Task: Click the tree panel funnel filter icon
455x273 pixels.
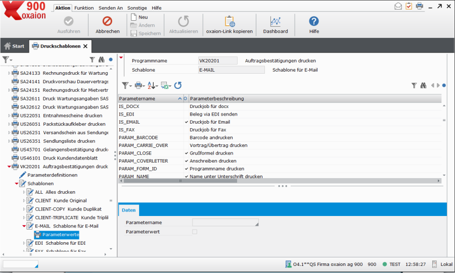Action: (x=92, y=60)
